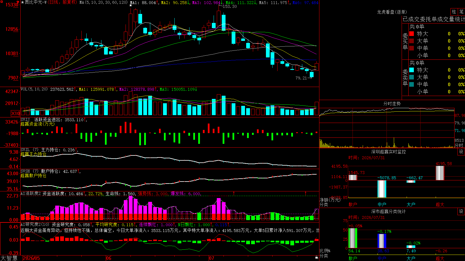The height and width of the screenshot is (261, 465).
Task: Click the 54.14 散户 bar in 分类统计 chart
Action: click(353, 238)
